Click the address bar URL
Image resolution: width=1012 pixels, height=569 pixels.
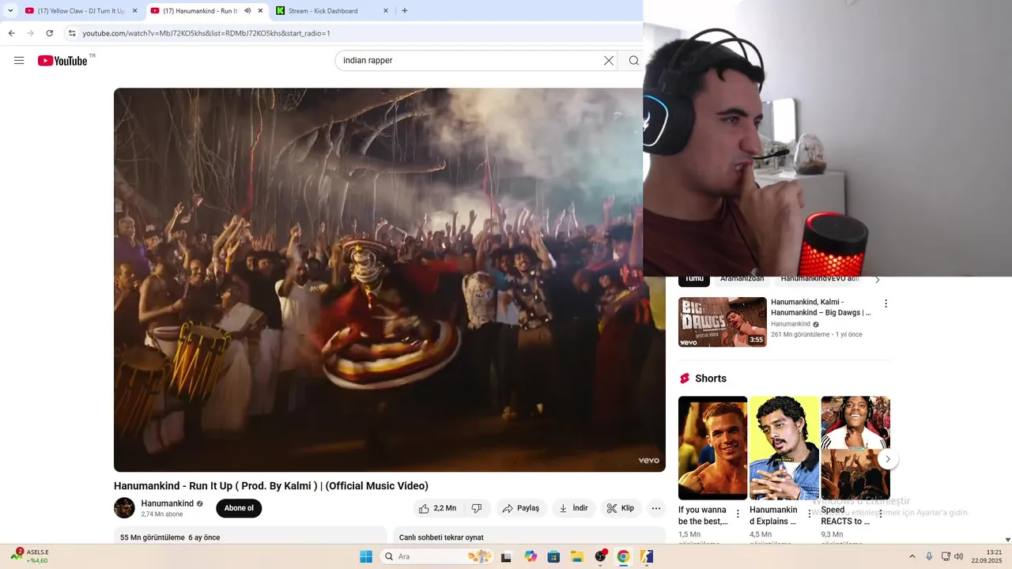pyautogui.click(x=206, y=33)
